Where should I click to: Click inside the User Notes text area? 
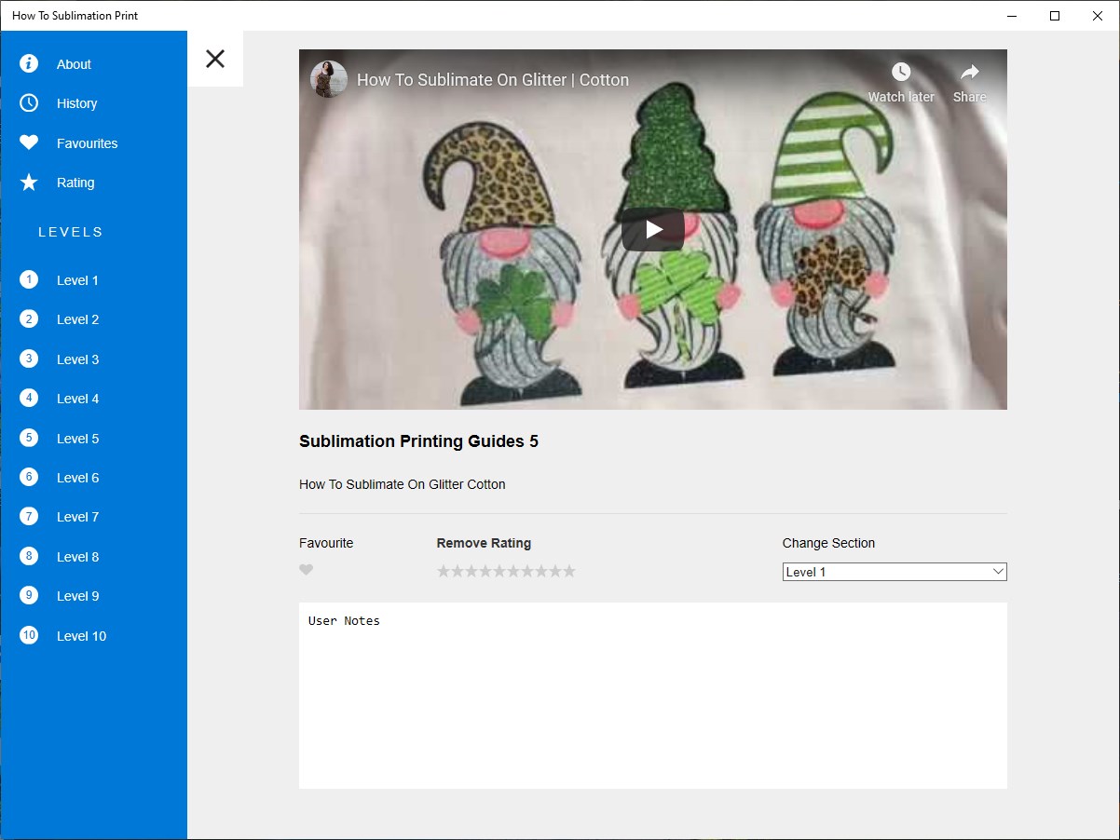pyautogui.click(x=652, y=694)
